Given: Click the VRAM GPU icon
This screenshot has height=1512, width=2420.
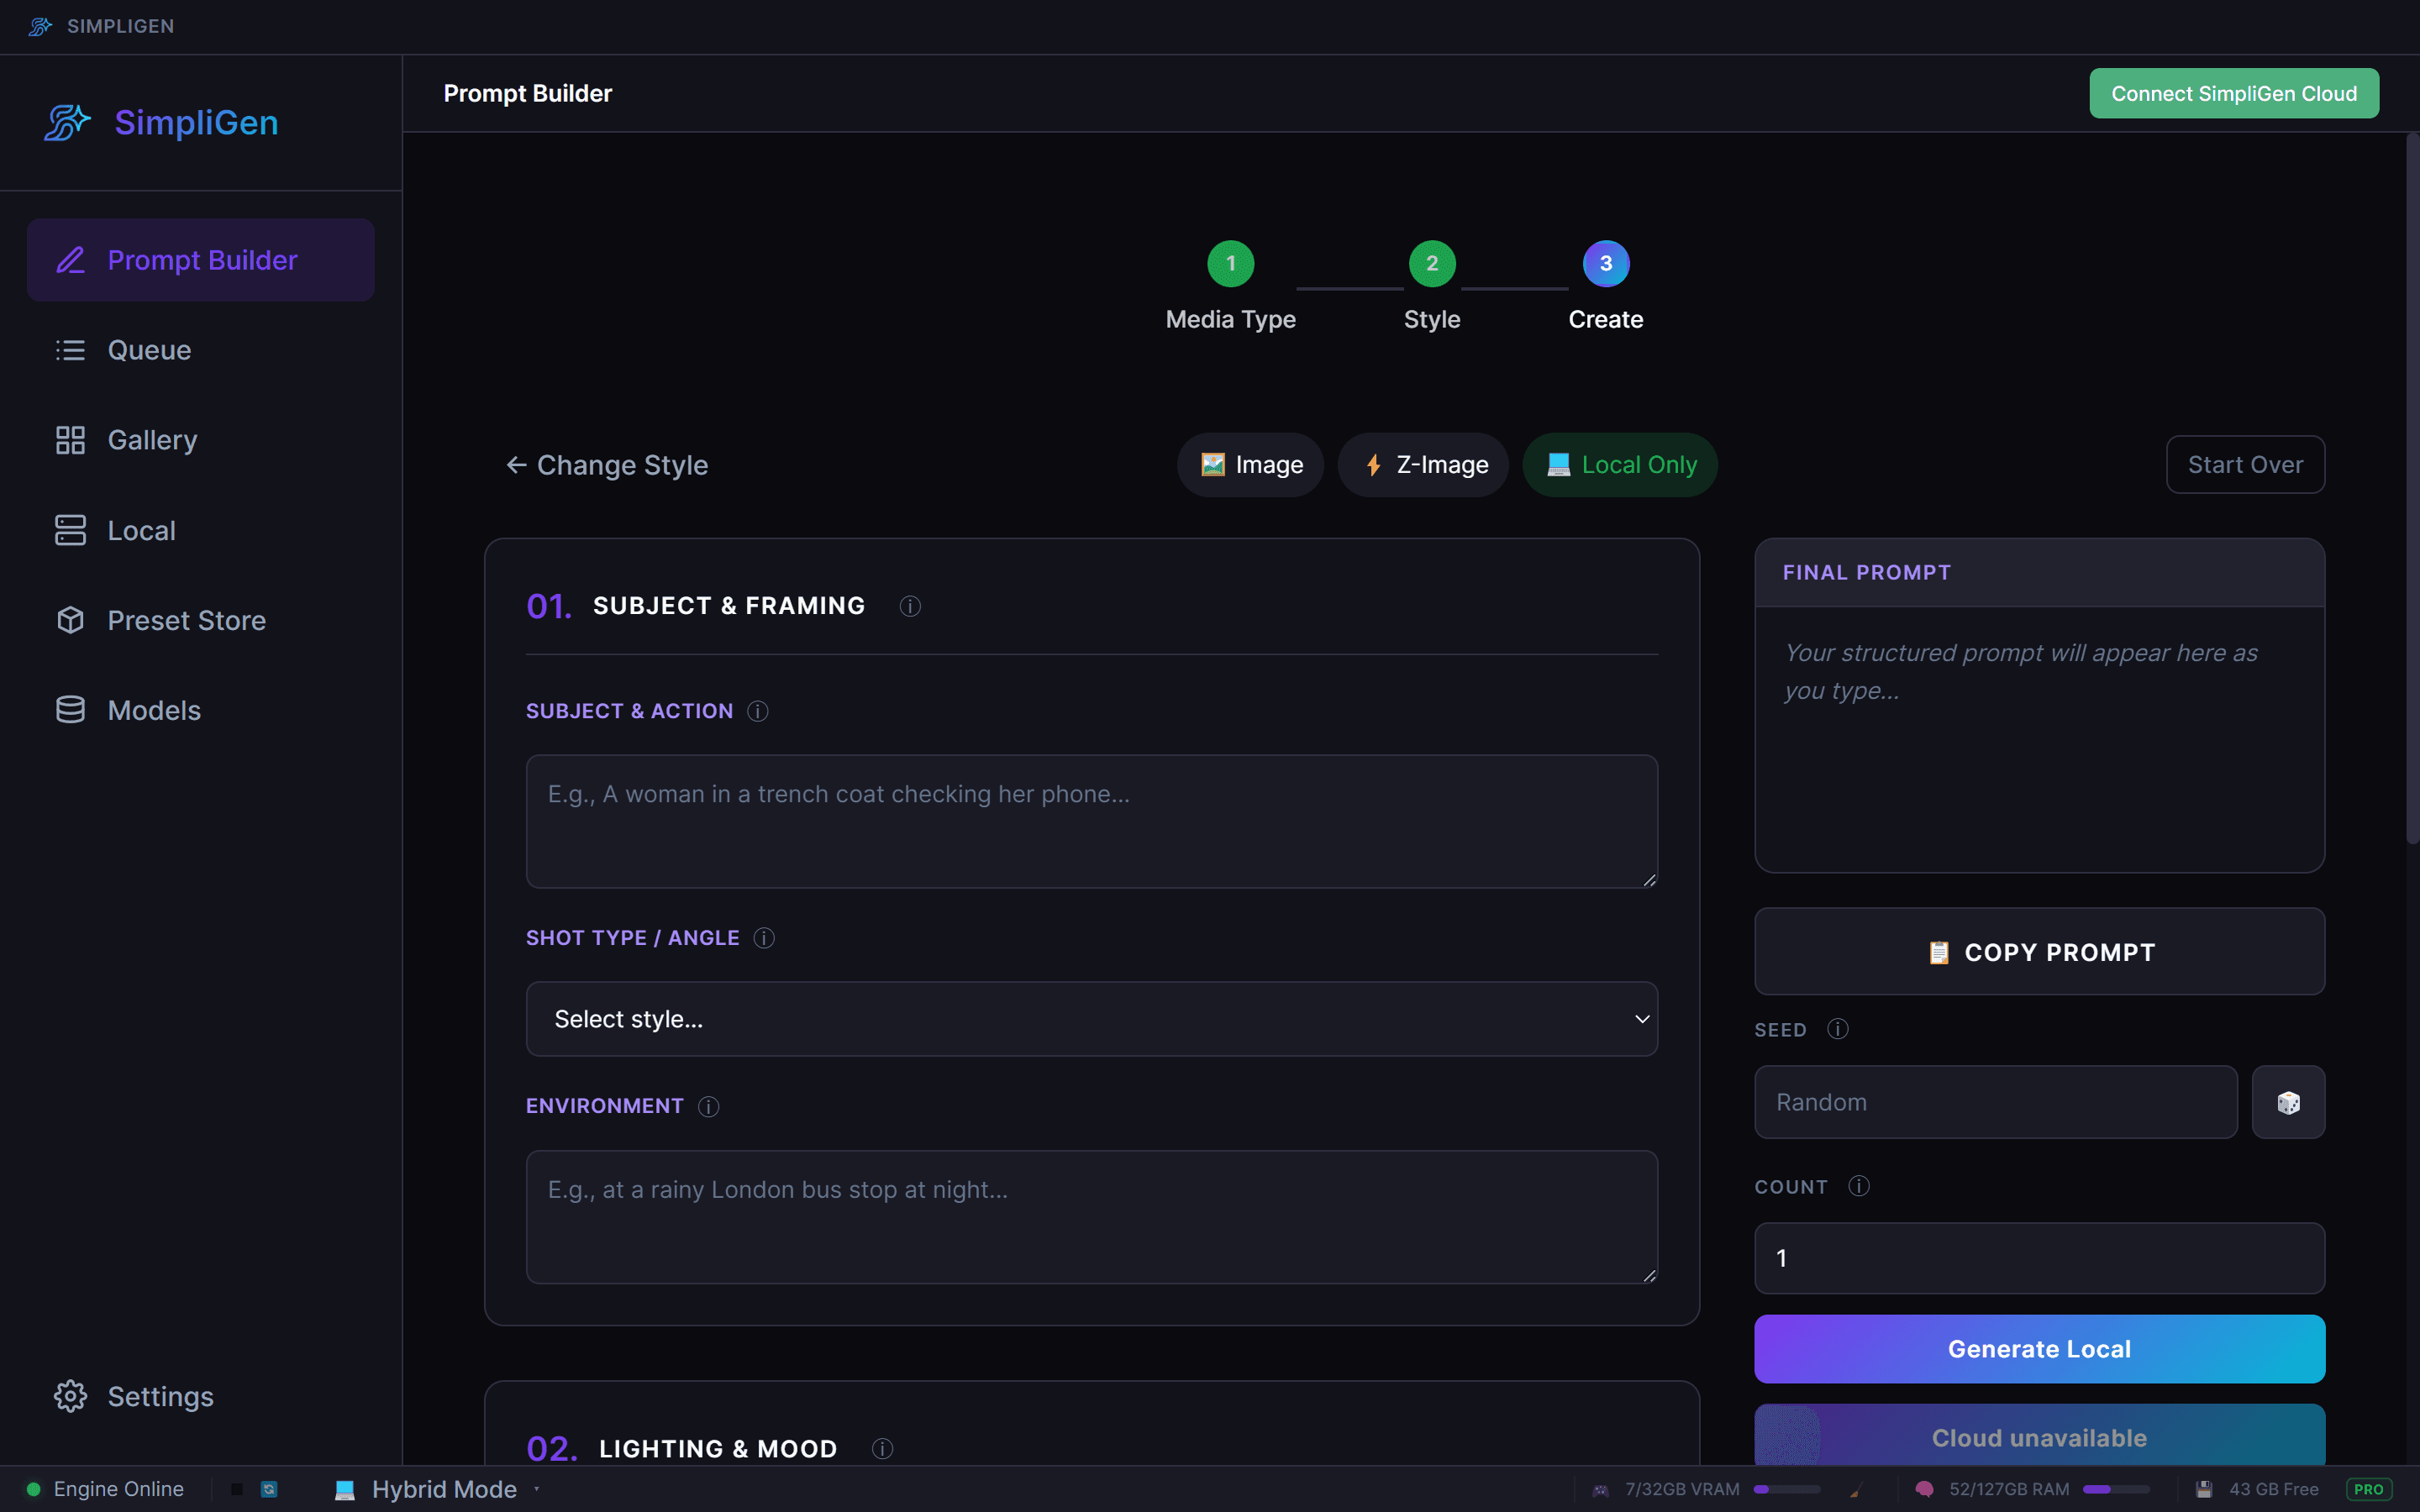Looking at the screenshot, I should [1601, 1490].
